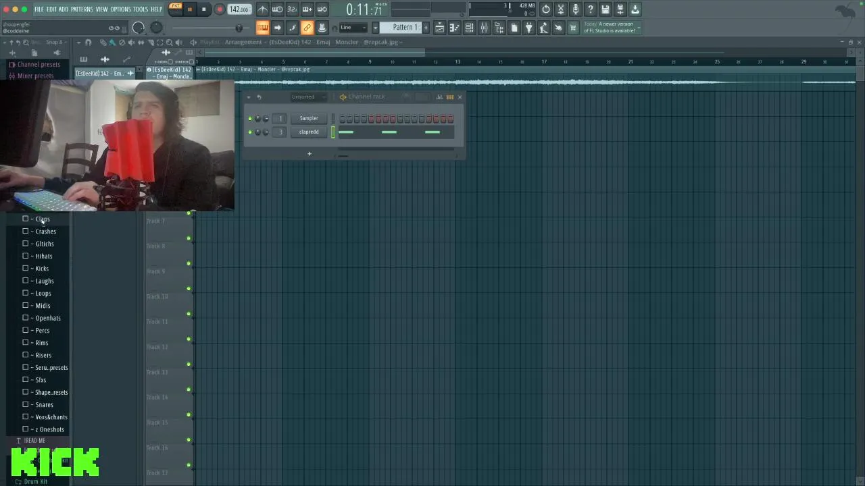
Task: Click the Channel rack undo arrow icon
Action: tap(259, 97)
